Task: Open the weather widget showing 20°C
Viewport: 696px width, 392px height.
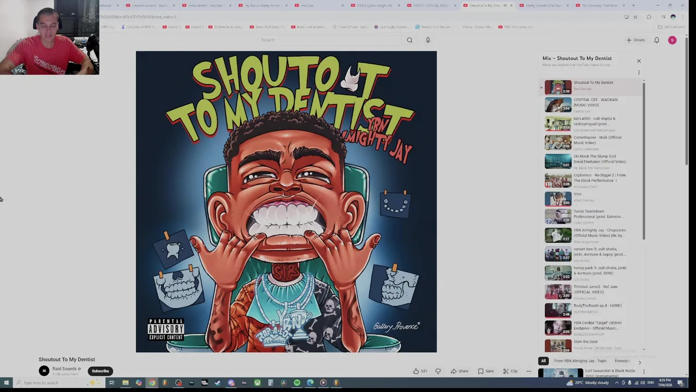Action: (587, 383)
